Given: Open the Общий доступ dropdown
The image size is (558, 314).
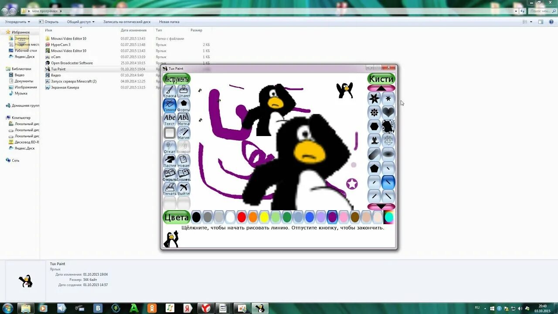Looking at the screenshot, I should (x=81, y=22).
